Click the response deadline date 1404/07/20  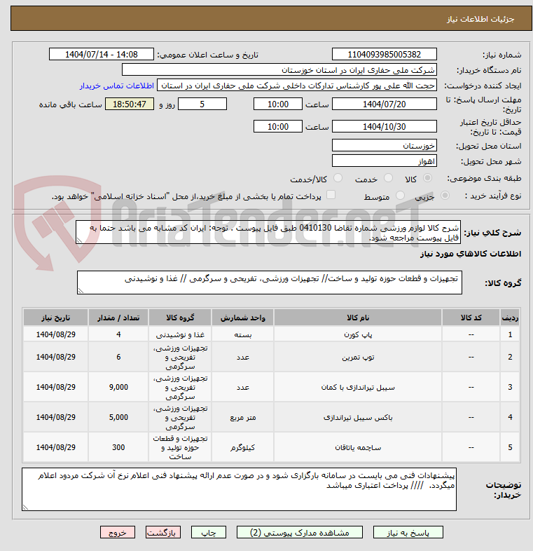point(384,104)
